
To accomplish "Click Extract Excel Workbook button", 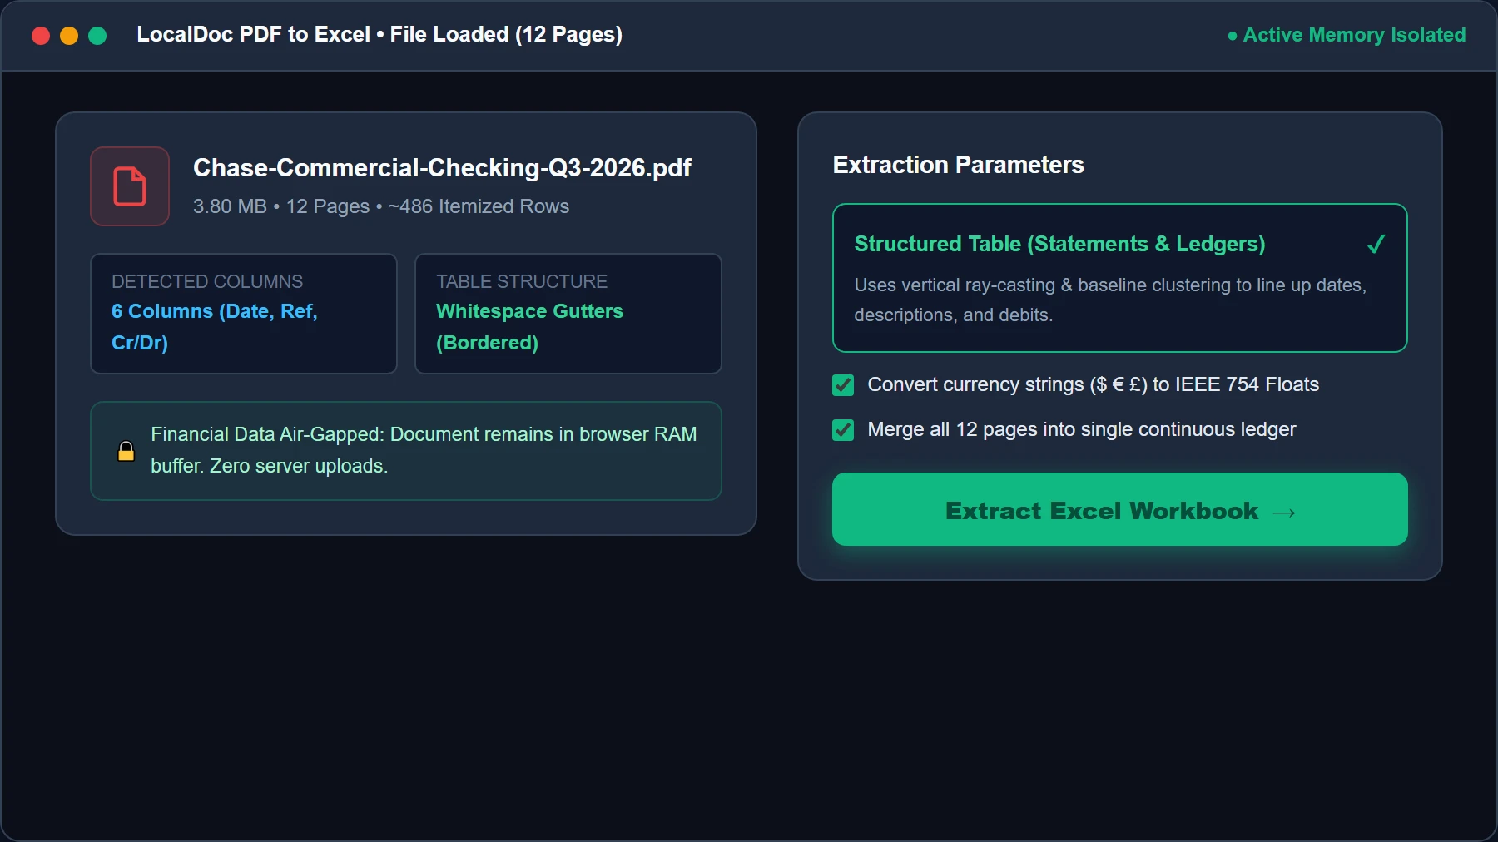I will 1119,509.
